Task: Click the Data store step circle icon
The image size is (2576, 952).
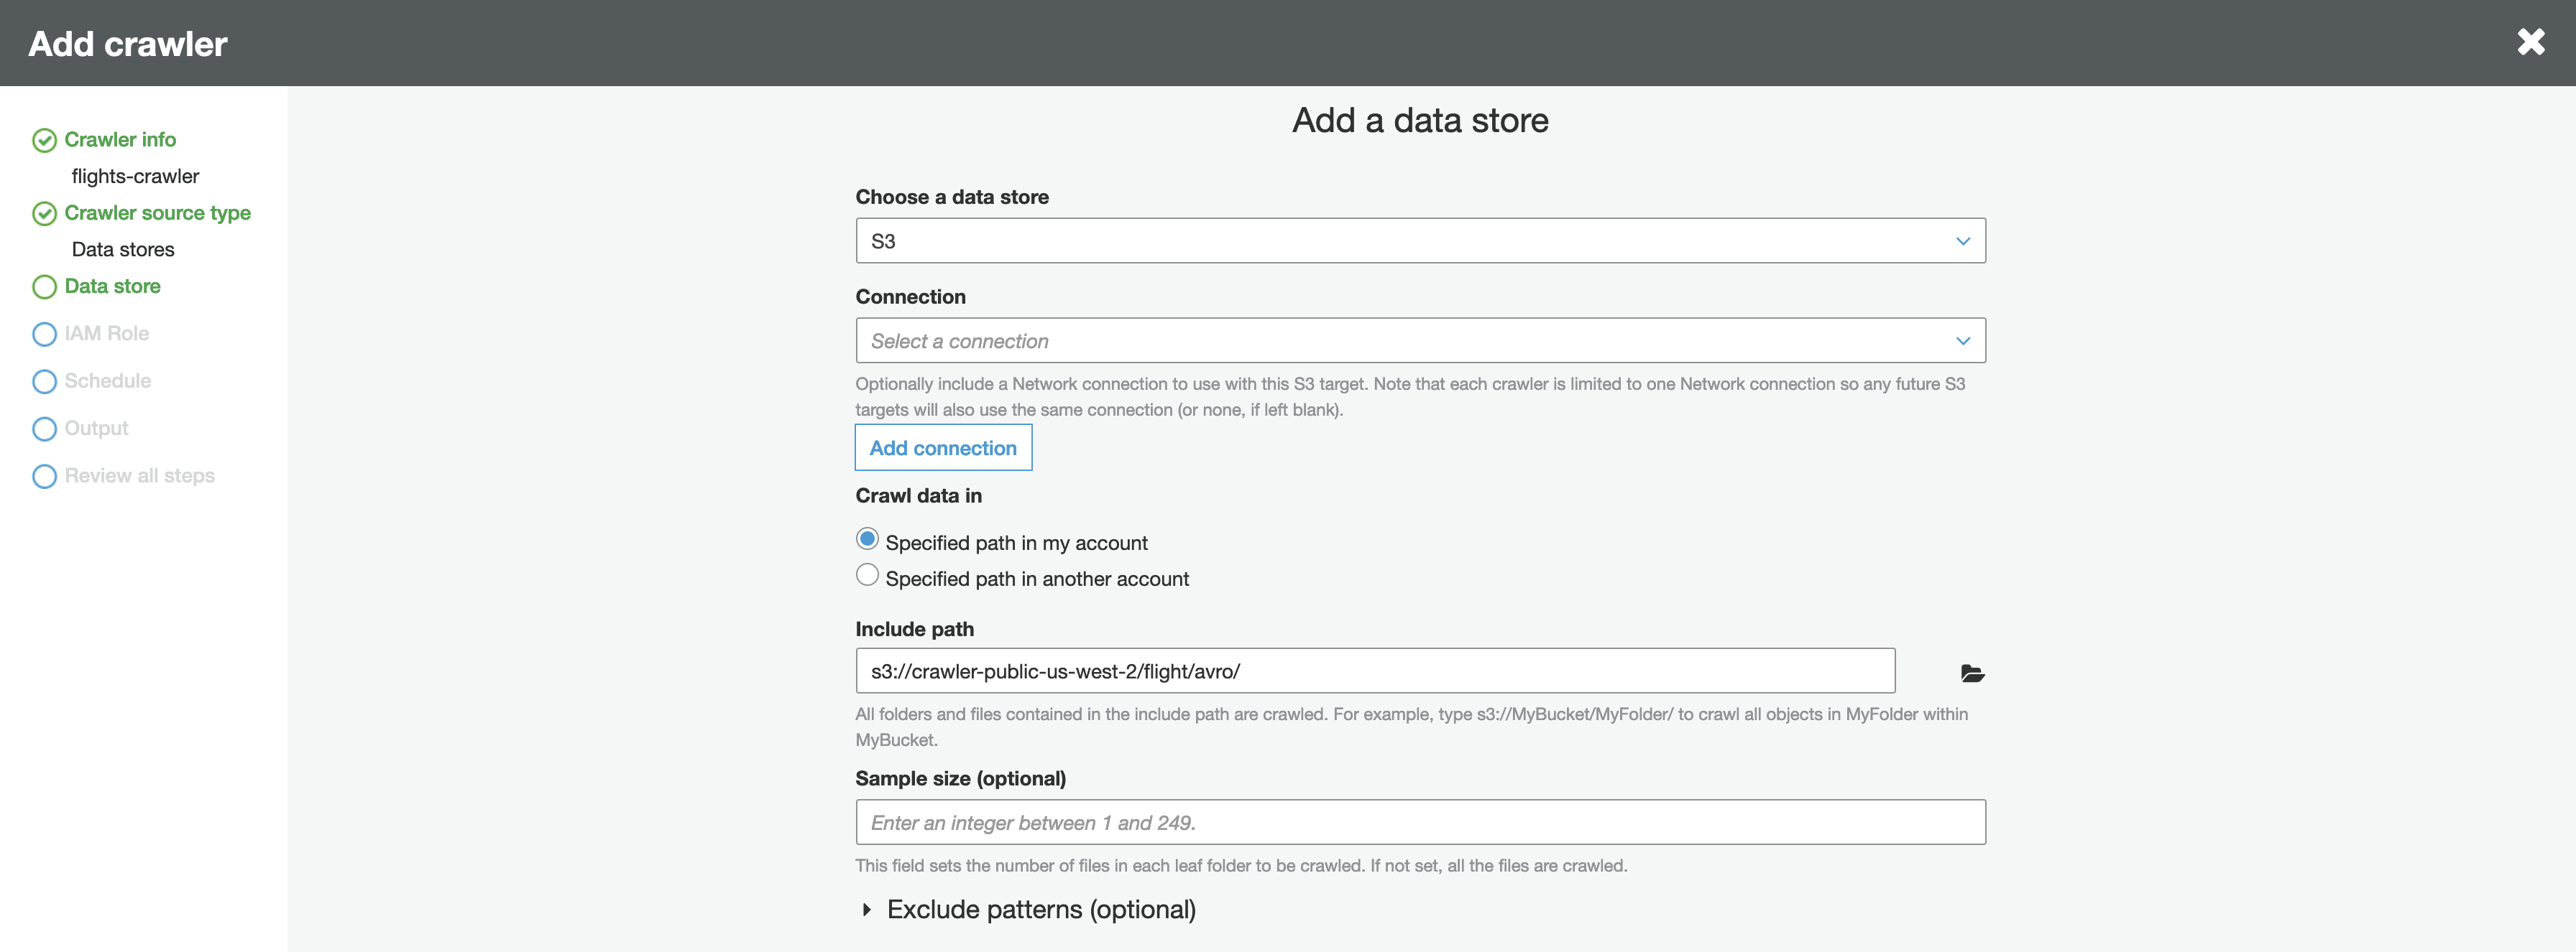Action: pyautogui.click(x=44, y=286)
